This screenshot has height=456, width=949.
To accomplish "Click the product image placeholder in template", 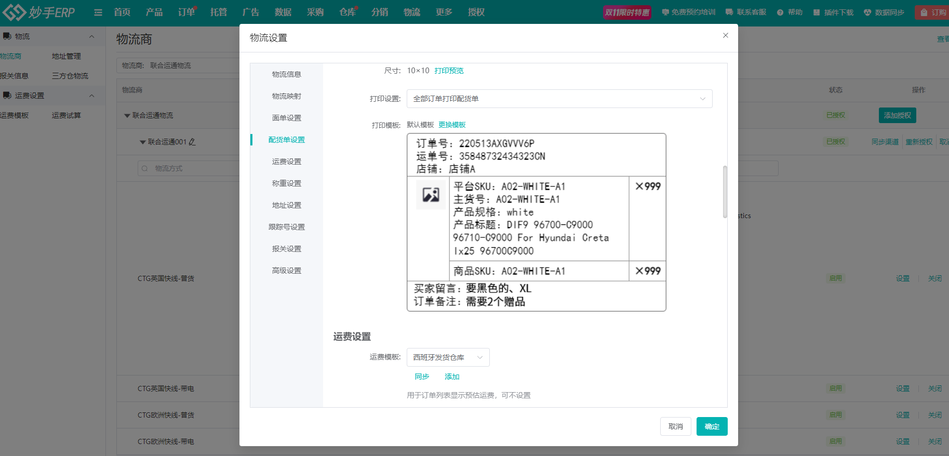I will coord(431,195).
